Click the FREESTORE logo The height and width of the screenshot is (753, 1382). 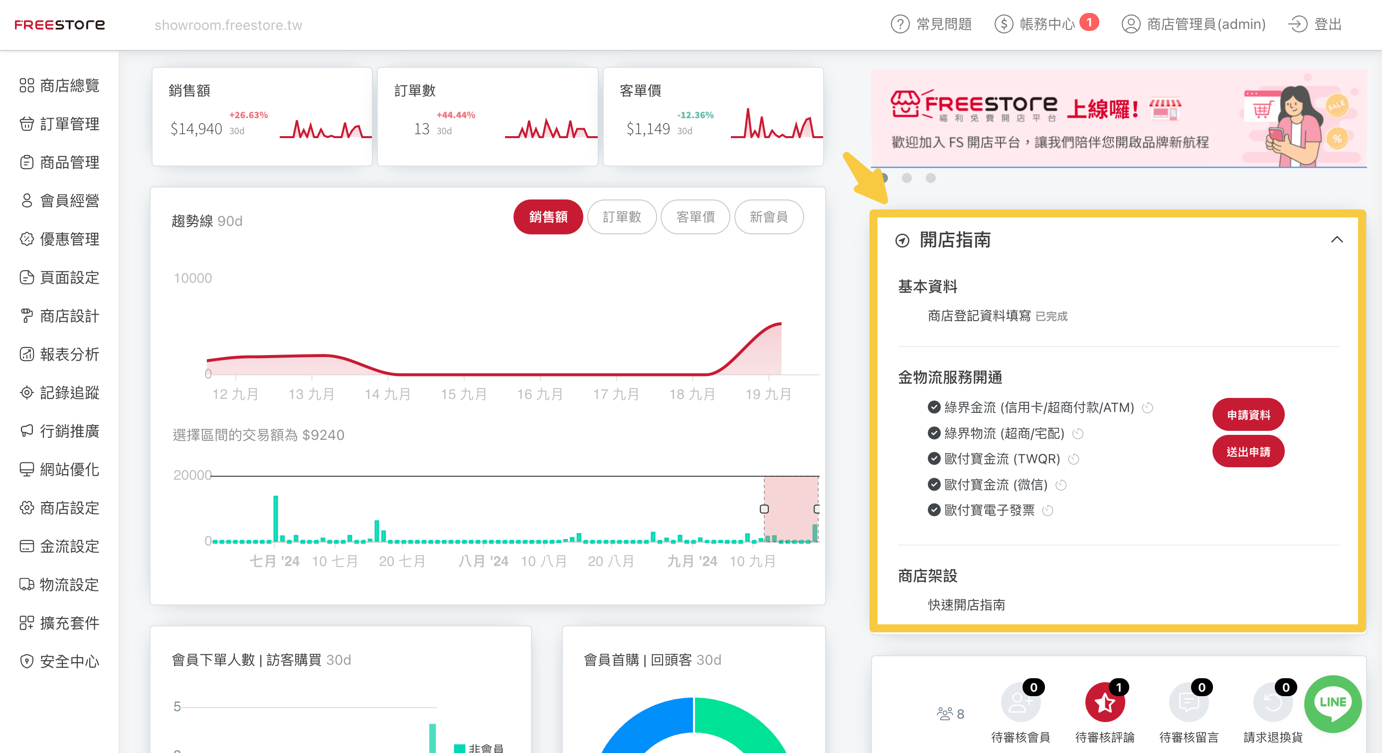59,25
